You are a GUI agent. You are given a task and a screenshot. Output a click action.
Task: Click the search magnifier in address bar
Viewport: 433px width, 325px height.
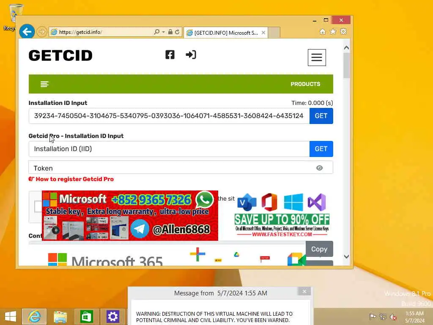coord(156,32)
